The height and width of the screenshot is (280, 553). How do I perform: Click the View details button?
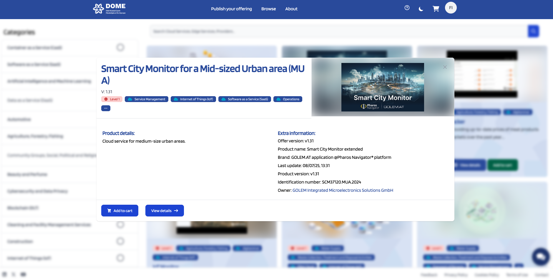click(x=165, y=211)
